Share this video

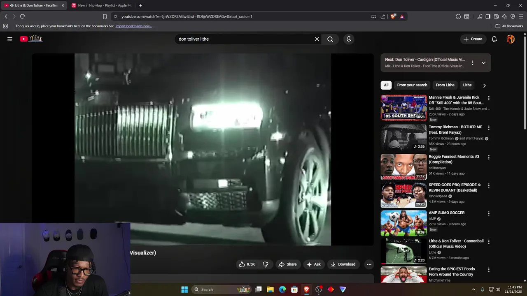pyautogui.click(x=287, y=264)
